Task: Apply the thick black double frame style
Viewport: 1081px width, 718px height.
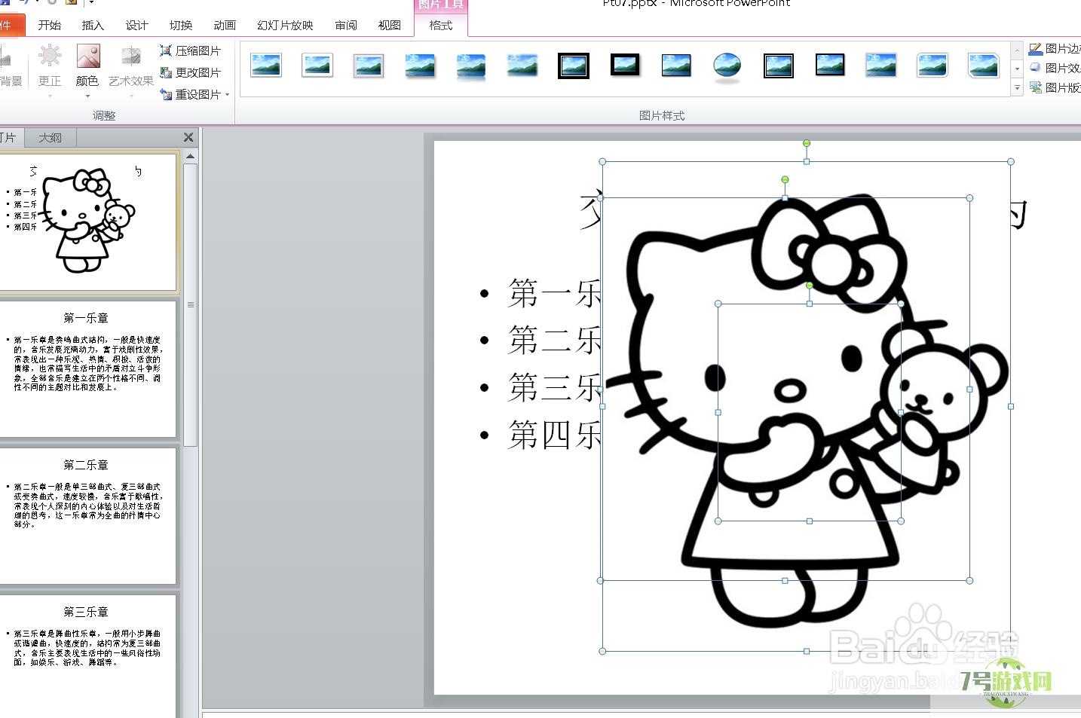Action: 574,66
